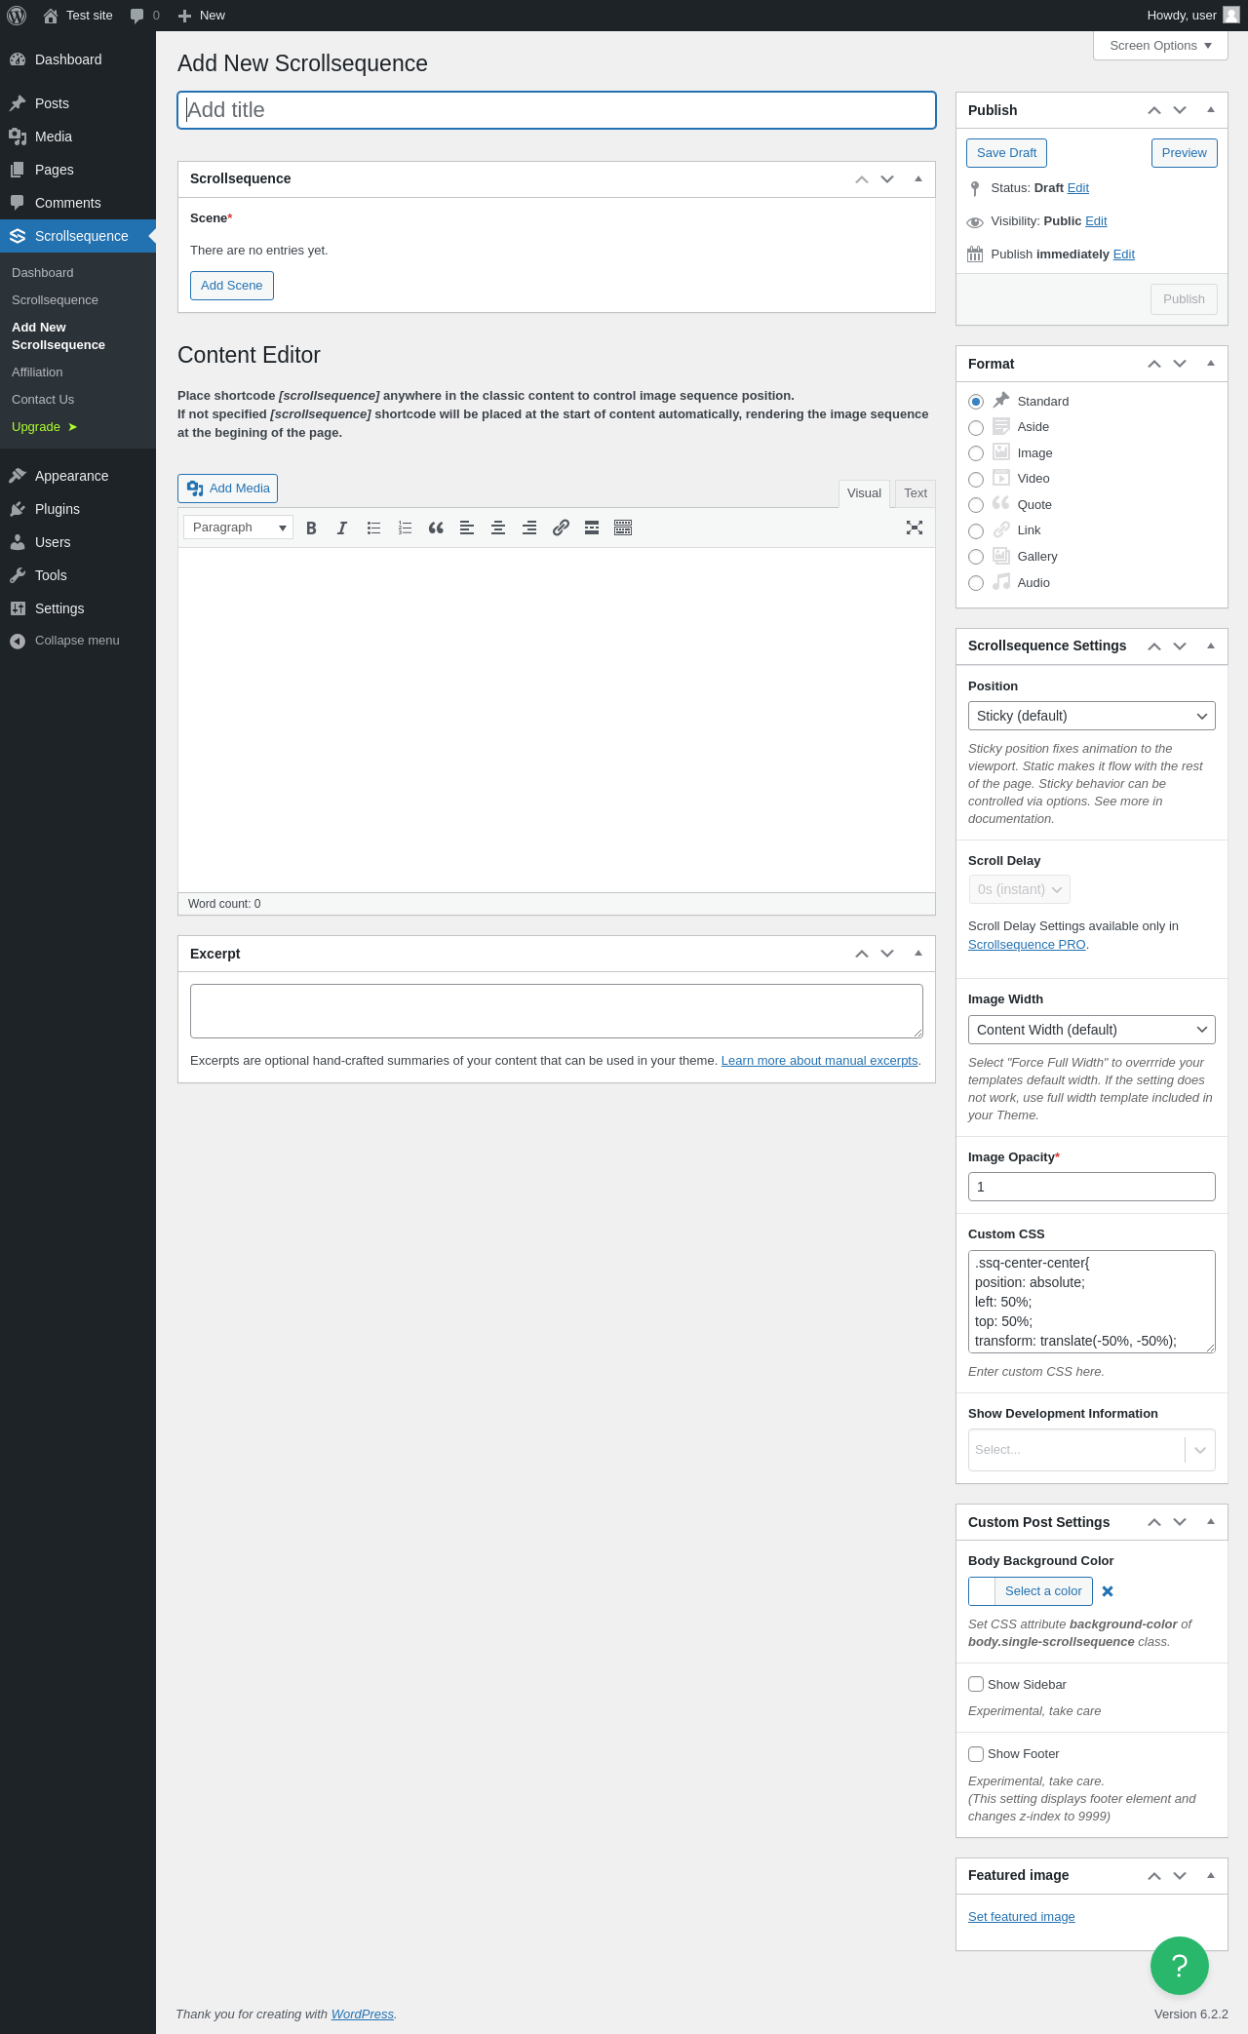Apply italic formatting in editor

pos(342,528)
